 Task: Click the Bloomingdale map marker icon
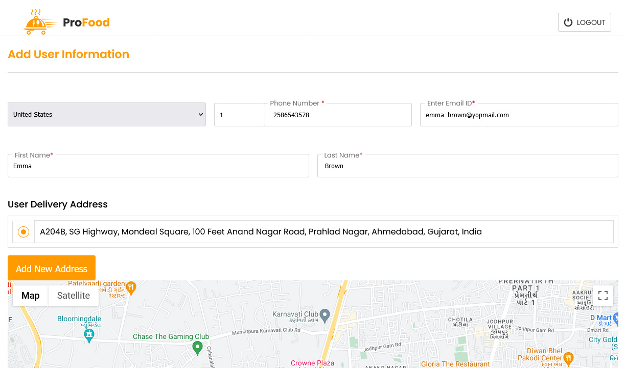click(x=89, y=334)
